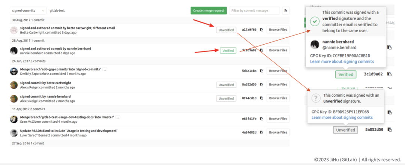Viewport: 405px width, 165px height.
Task: Copy commit SHA 4a24d82d with the clipboard icon
Action: pos(261,132)
